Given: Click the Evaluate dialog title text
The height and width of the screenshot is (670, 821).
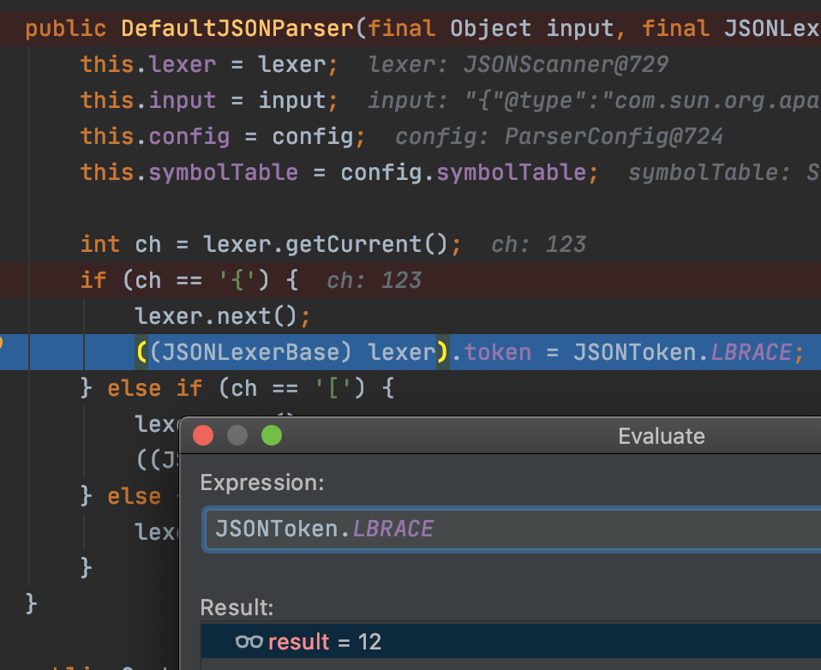Looking at the screenshot, I should click(x=661, y=436).
